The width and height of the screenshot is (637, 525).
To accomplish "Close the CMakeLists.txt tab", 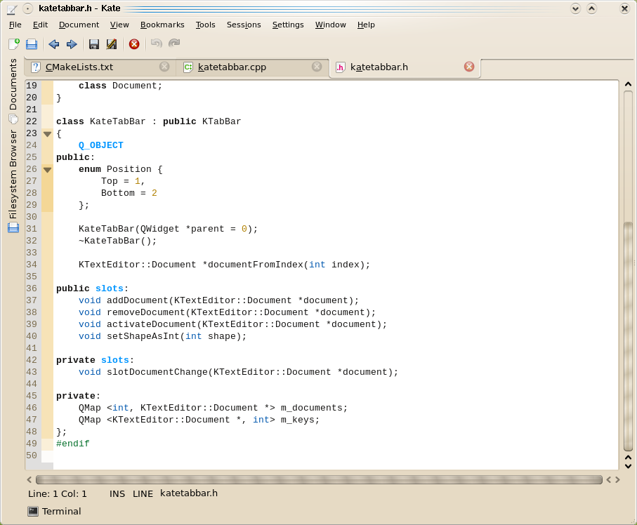I will pos(164,67).
